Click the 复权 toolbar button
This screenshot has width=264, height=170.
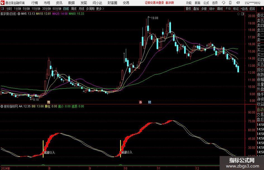(188, 9)
